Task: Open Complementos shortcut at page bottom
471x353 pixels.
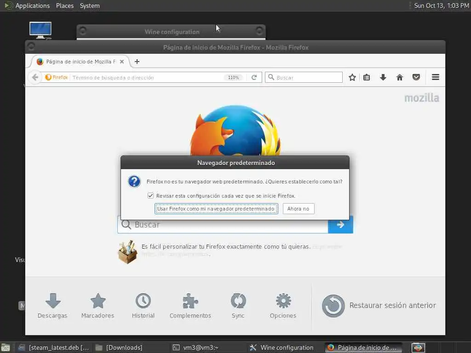Action: point(190,306)
